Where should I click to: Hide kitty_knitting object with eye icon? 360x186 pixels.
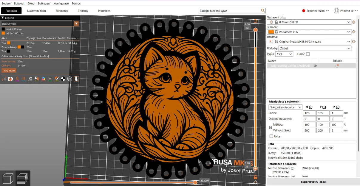315,66
